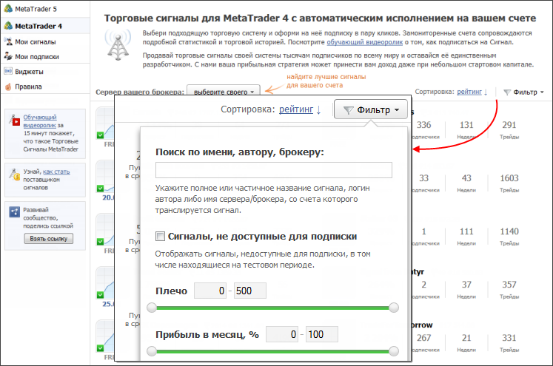Click left handle of Прибыль в месяц slider
The width and height of the screenshot is (553, 366).
[x=152, y=351]
